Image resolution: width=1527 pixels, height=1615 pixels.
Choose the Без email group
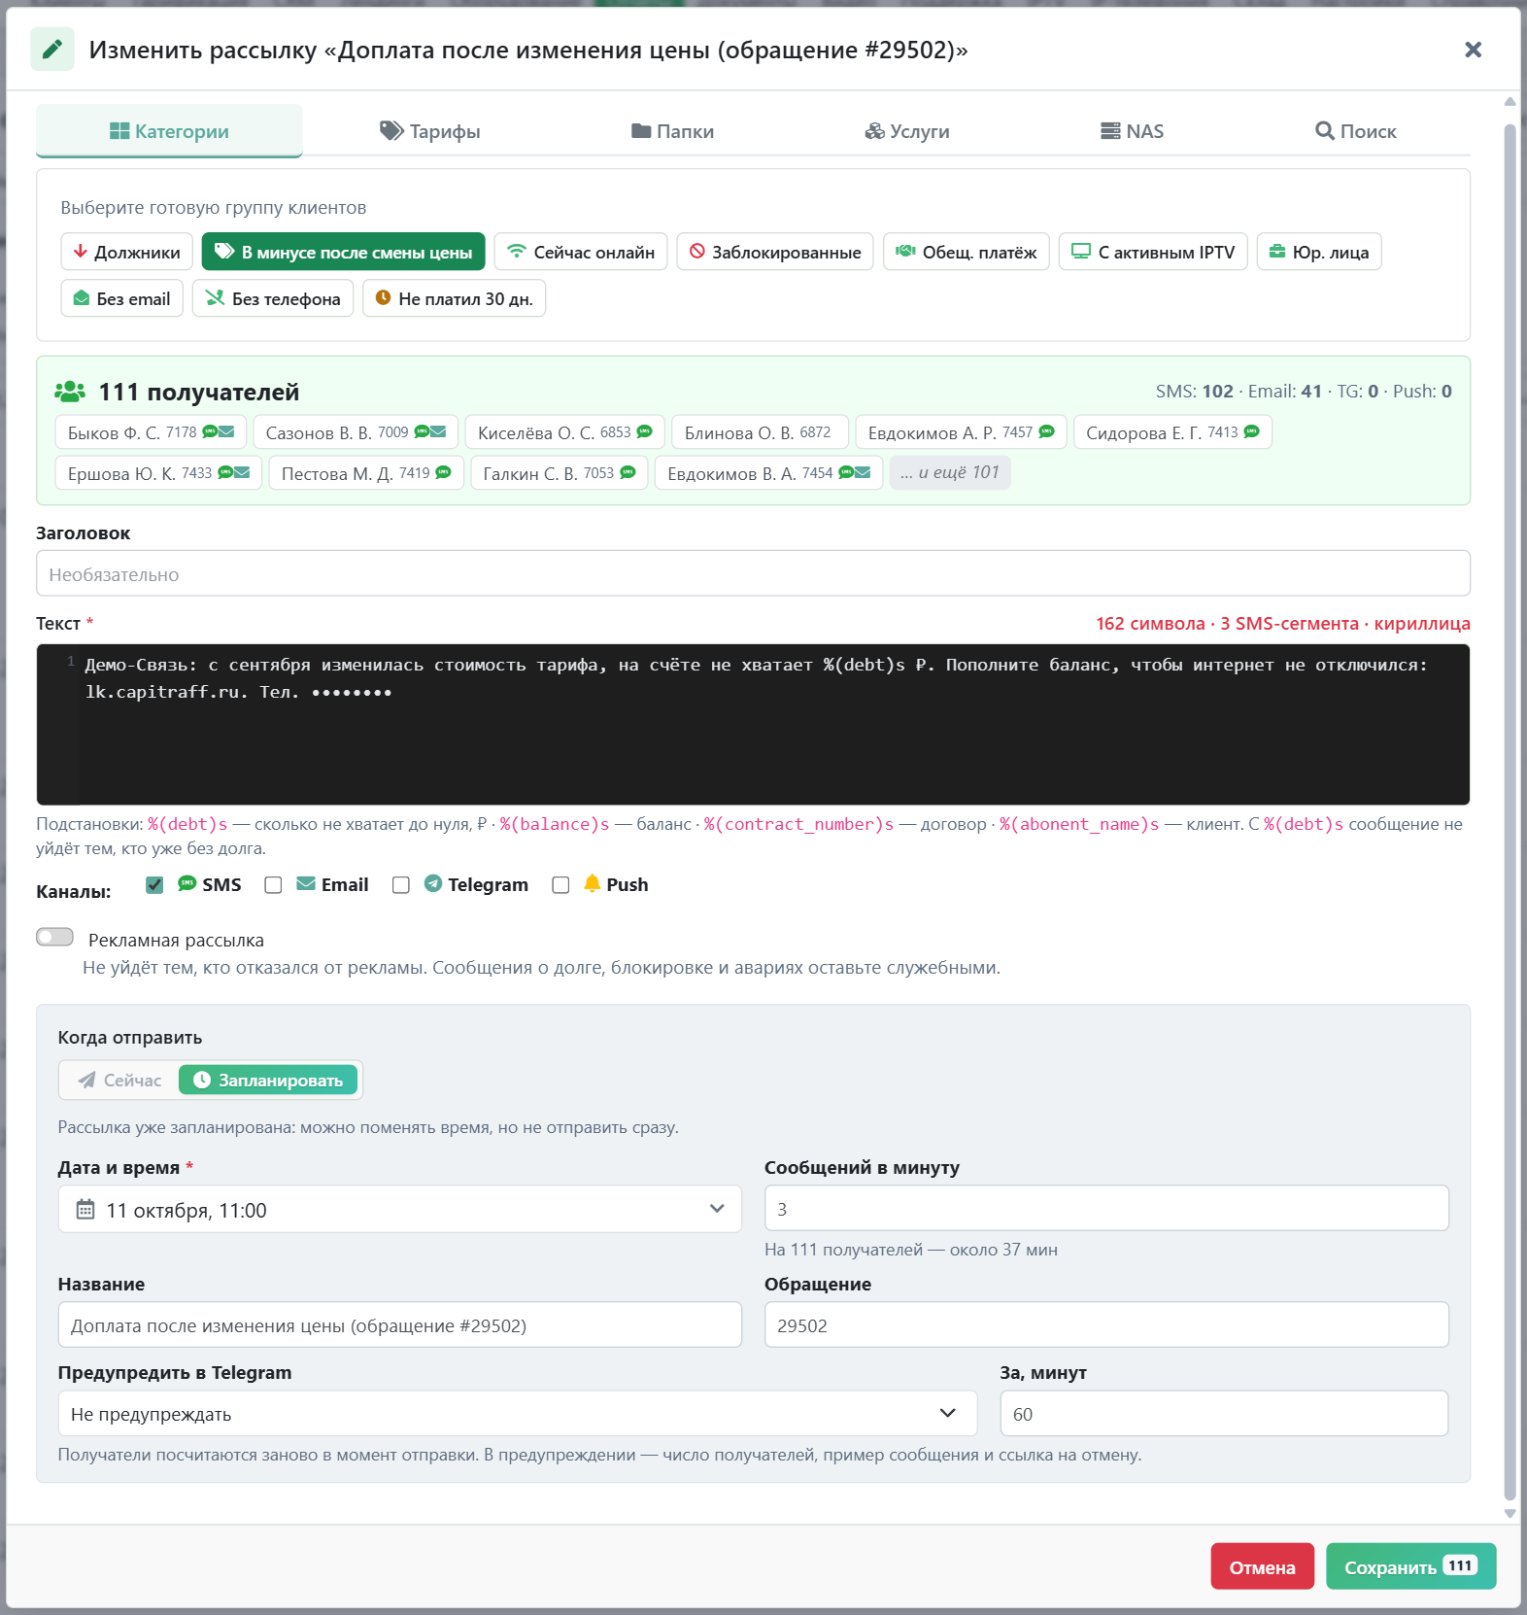(x=122, y=298)
